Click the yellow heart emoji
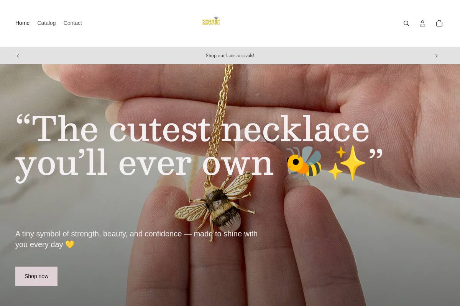Screen dimensions: 460x306 [x=70, y=244]
